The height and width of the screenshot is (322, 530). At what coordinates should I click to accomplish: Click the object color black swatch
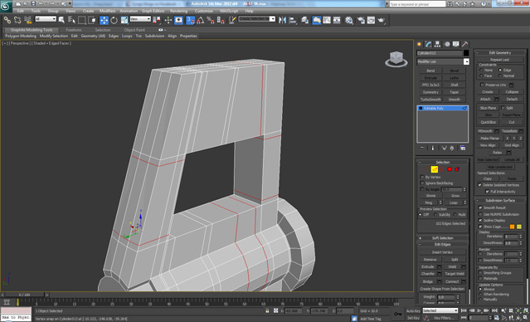click(466, 53)
